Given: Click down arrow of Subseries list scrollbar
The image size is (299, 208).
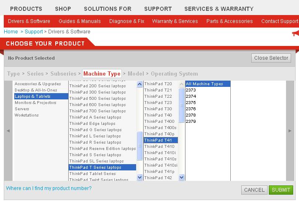Looking at the screenshot, I should 181,177.
